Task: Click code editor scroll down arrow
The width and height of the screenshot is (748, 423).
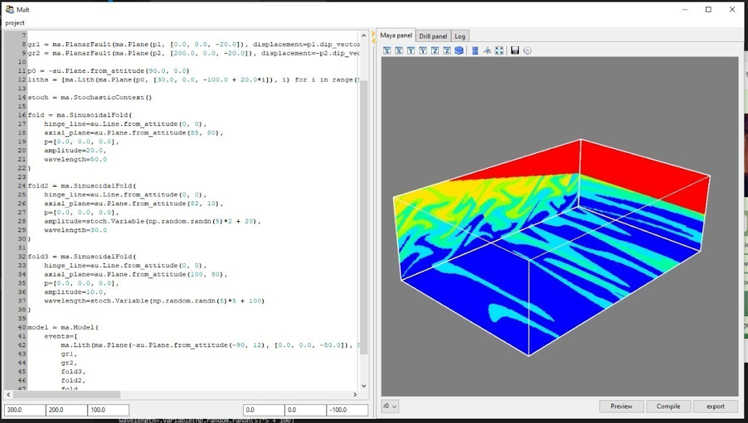Action: pyautogui.click(x=364, y=386)
